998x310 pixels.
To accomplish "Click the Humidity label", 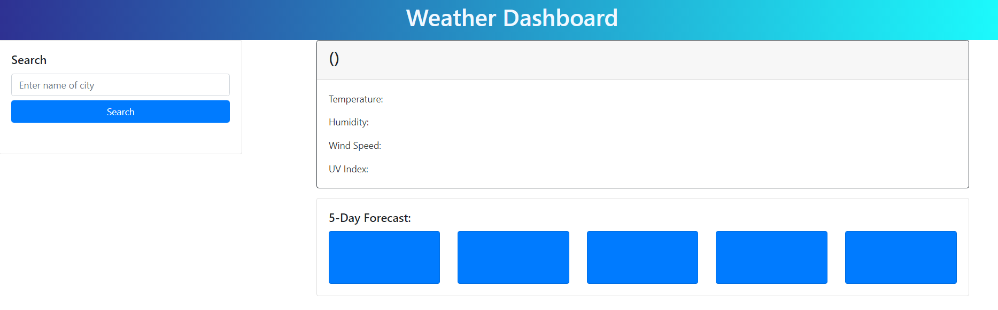I will click(x=349, y=122).
